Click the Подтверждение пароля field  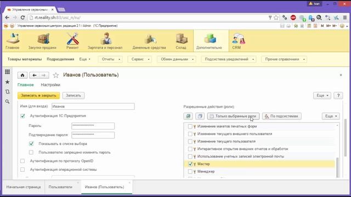(93, 135)
